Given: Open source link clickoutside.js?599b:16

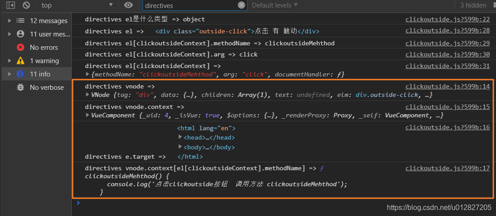Looking at the screenshot, I should pos(447,127).
